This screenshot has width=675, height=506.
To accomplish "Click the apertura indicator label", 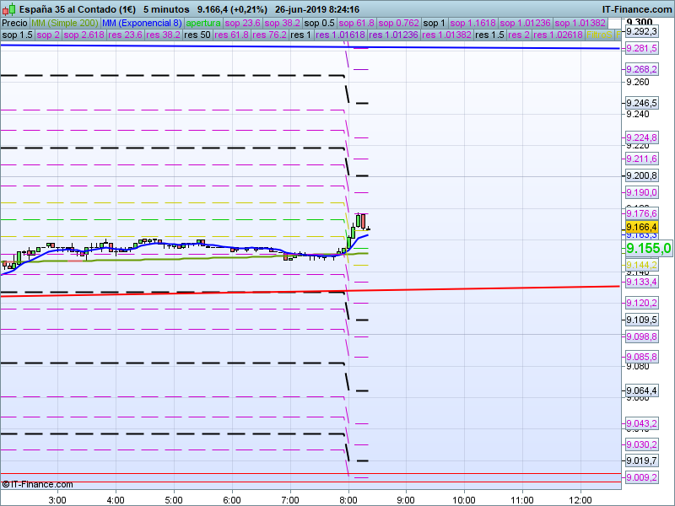I will click(205, 23).
